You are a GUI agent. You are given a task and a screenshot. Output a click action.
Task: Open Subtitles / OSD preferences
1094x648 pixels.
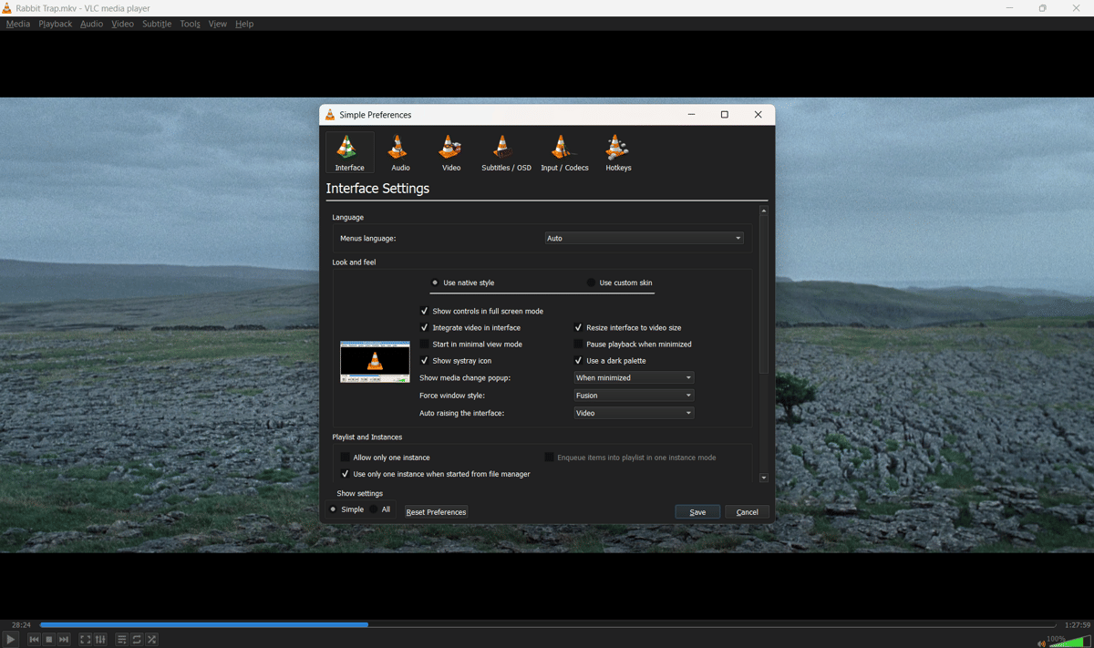tap(506, 152)
